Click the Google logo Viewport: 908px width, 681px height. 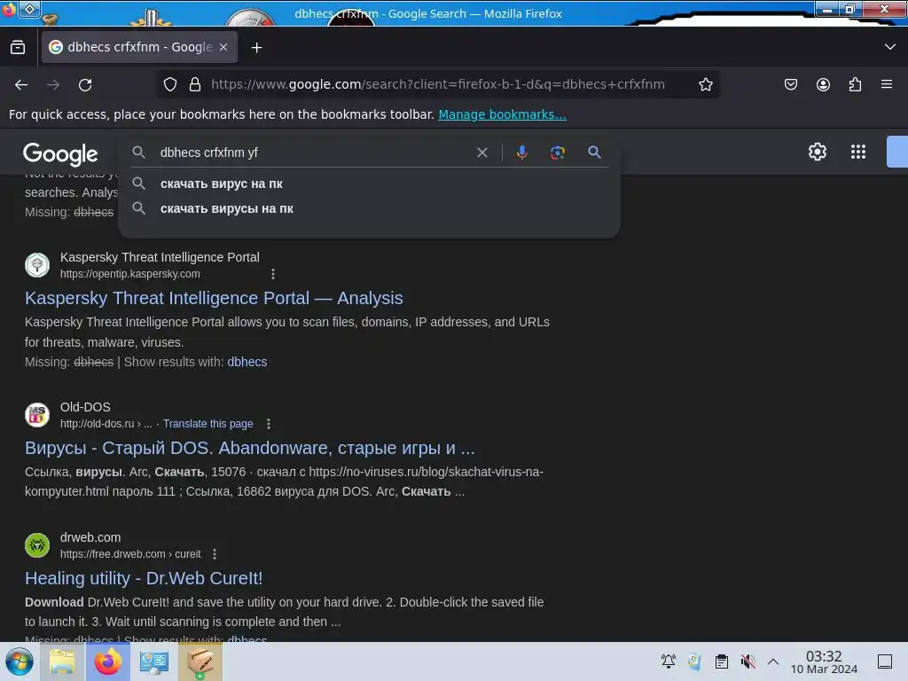[x=60, y=154]
